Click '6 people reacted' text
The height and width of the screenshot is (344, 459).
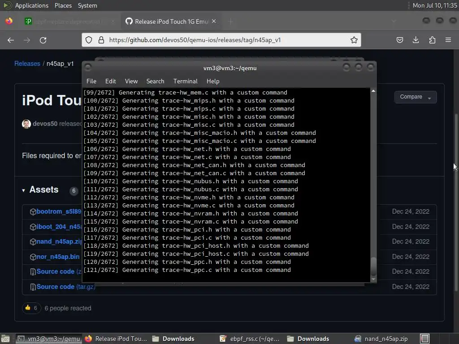point(68,308)
